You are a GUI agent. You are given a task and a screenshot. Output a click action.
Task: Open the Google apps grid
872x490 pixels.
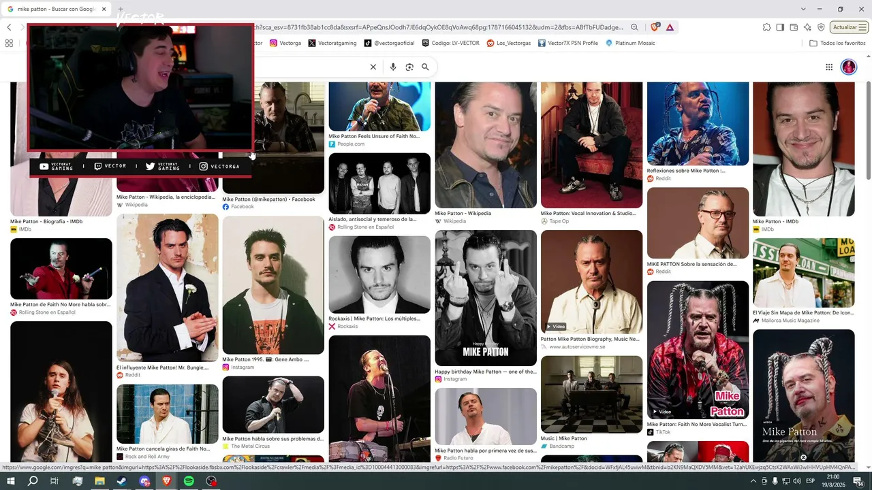tap(829, 67)
